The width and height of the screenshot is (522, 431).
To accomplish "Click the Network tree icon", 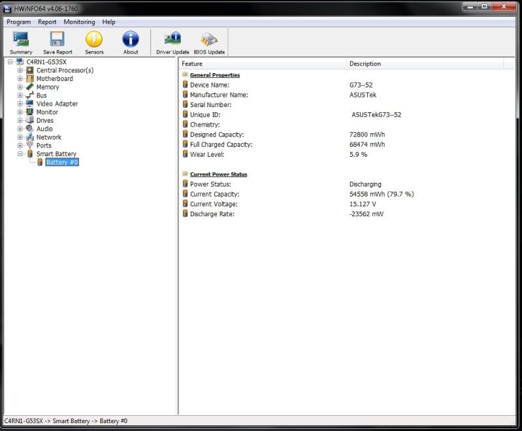I will pos(30,137).
